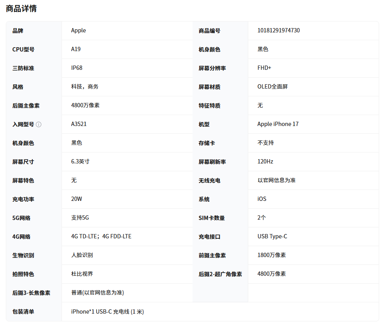The height and width of the screenshot is (330, 385).
Task: Select the product number 10181291974730
Action: pos(278,30)
